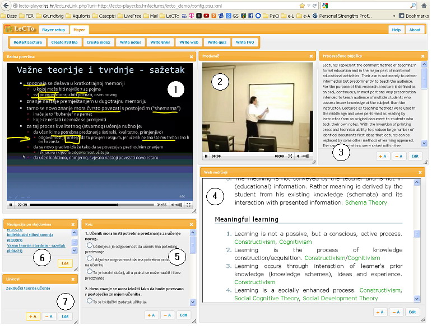The image size is (432, 326).
Task: Open the Grundtvig bookmarks folder
Action: pos(50,16)
